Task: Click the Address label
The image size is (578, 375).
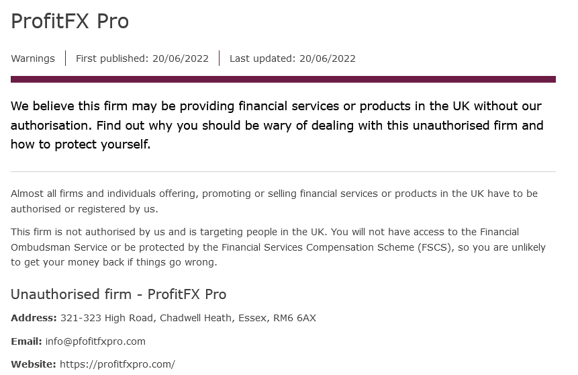Action: 34,318
